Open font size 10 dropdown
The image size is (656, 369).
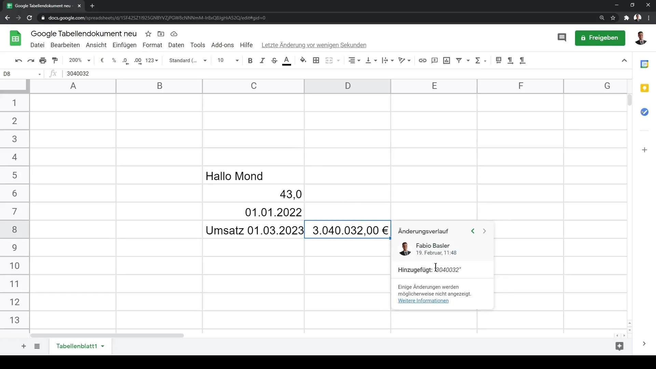[x=228, y=60]
